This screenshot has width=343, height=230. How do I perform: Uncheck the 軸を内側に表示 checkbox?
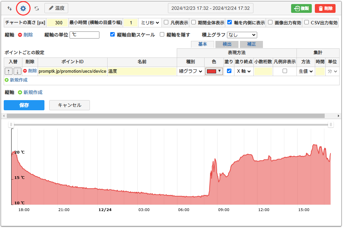(229, 22)
